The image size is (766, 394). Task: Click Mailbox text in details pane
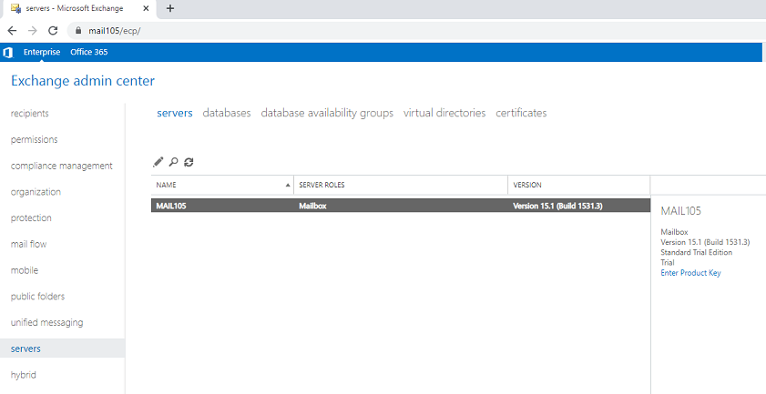674,232
